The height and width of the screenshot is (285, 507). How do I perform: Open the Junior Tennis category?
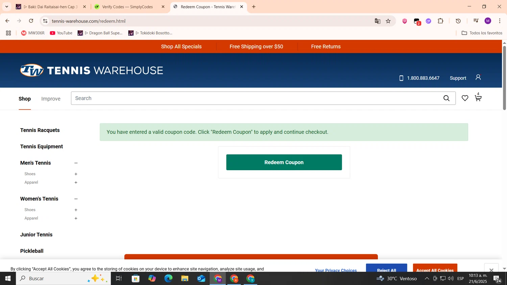(36, 235)
